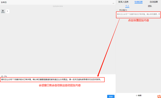Click the chat title contact name
The height and width of the screenshot is (98, 161).
[x=4, y=2]
